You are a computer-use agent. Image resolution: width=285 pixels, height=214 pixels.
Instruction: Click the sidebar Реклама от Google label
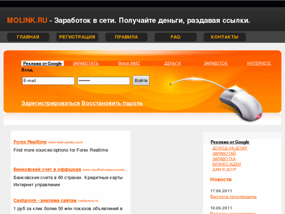click(x=230, y=142)
